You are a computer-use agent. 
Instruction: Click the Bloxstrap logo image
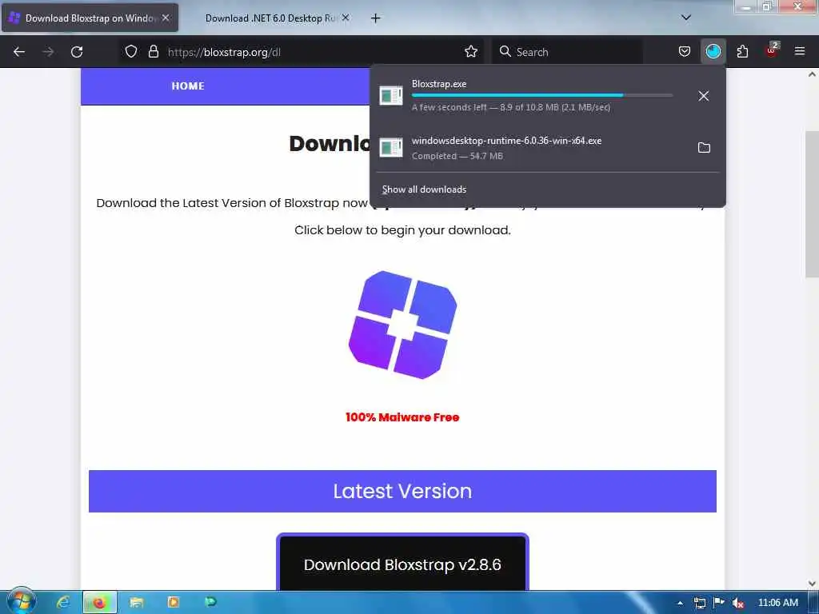click(403, 325)
